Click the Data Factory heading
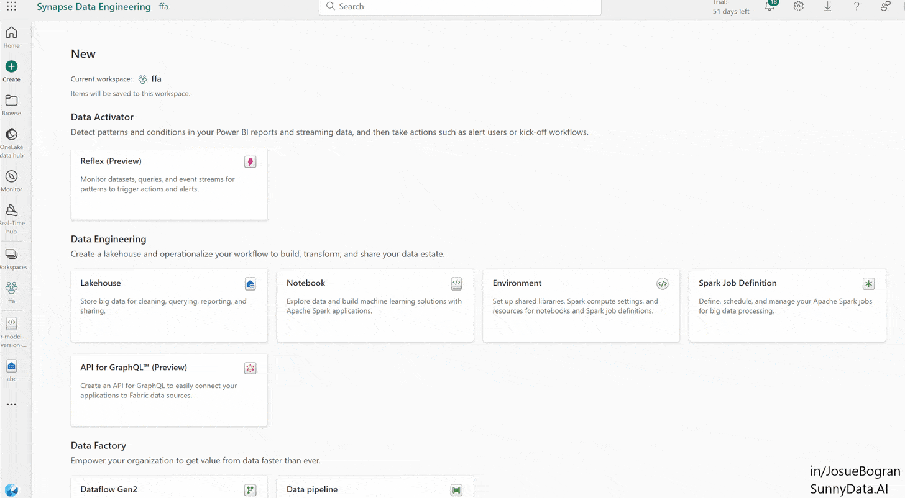905x498 pixels. (98, 446)
